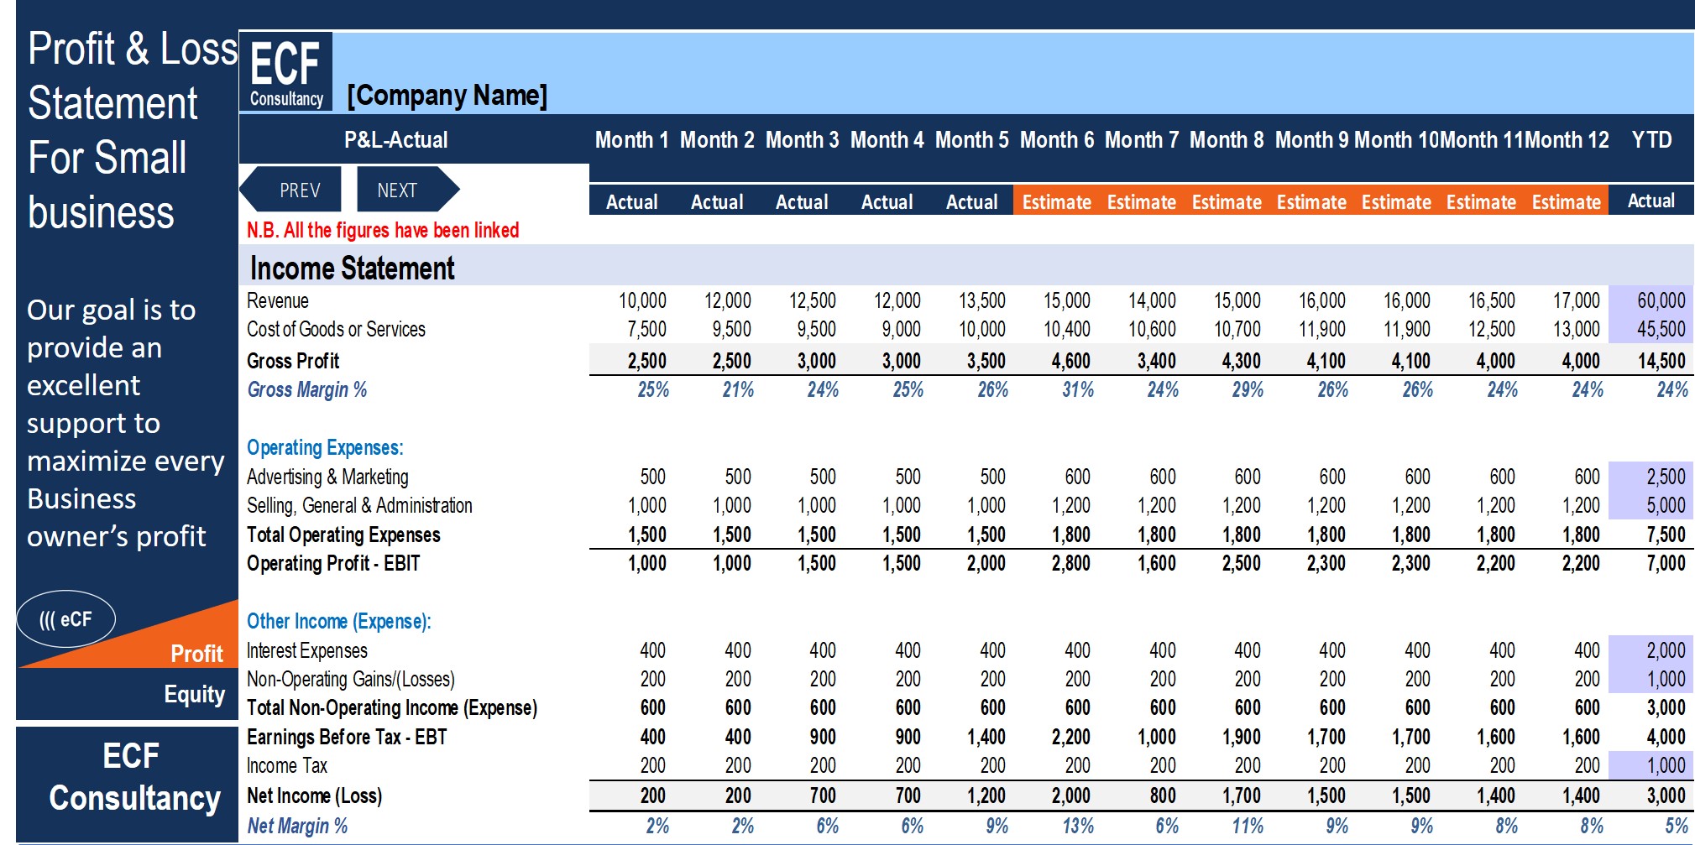The height and width of the screenshot is (845, 1695).
Task: Select Month 6 Gross Profit cell 4,600
Action: point(1071,362)
